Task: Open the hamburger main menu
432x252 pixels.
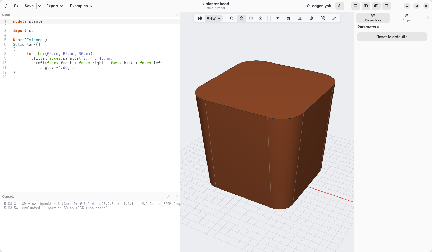Action: [x=397, y=6]
